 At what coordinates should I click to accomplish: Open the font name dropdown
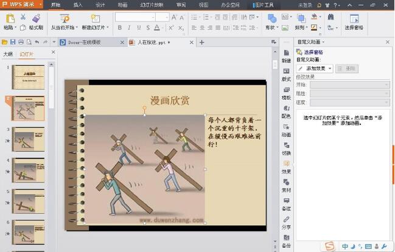click(x=153, y=17)
